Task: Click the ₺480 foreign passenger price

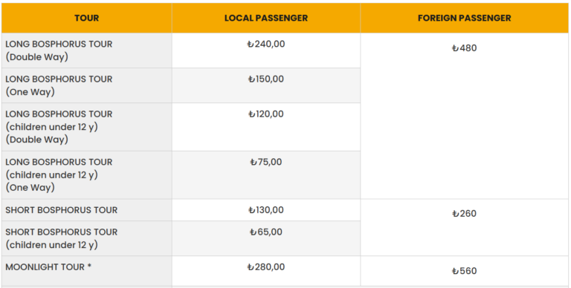Action: (x=464, y=48)
